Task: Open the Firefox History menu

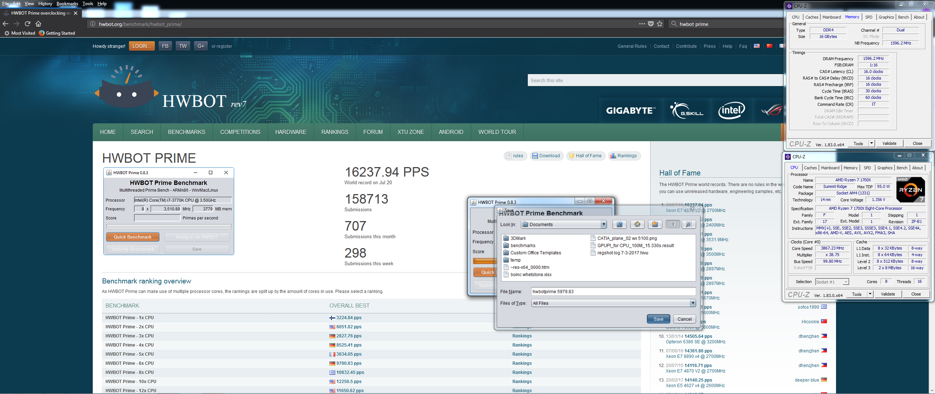Action: pyautogui.click(x=45, y=4)
